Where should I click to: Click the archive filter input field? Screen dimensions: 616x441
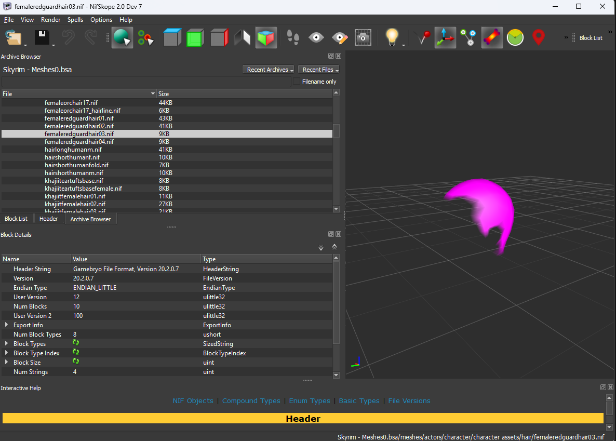(x=146, y=82)
